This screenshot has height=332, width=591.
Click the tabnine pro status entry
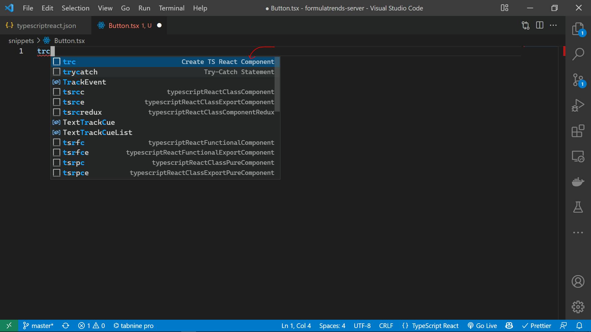pyautogui.click(x=133, y=326)
